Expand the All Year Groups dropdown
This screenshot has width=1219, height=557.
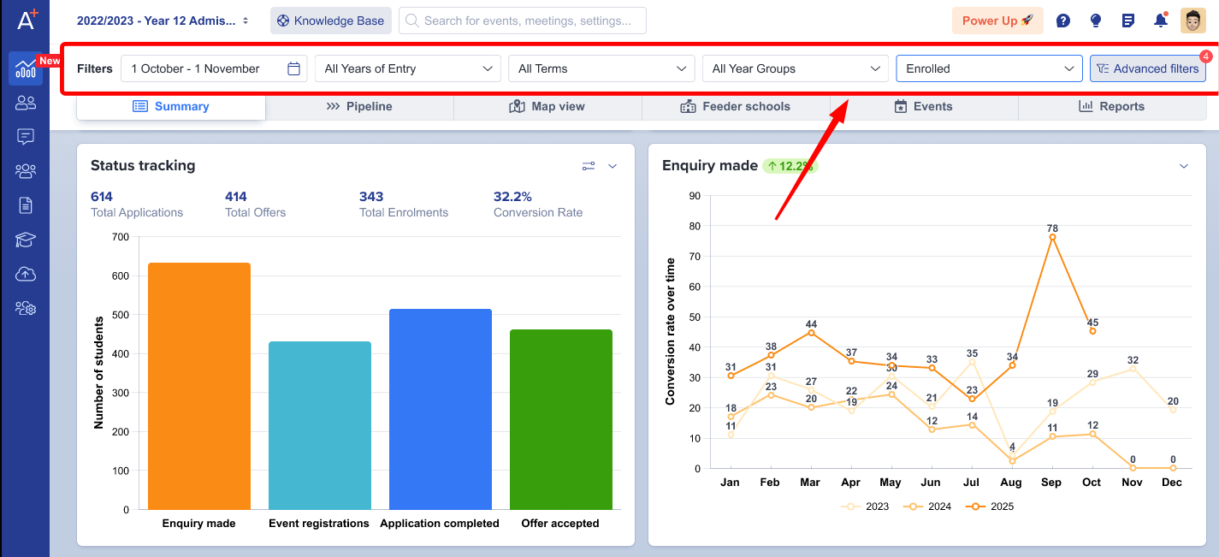795,68
